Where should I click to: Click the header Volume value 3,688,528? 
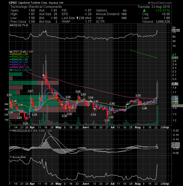(x=163, y=22)
